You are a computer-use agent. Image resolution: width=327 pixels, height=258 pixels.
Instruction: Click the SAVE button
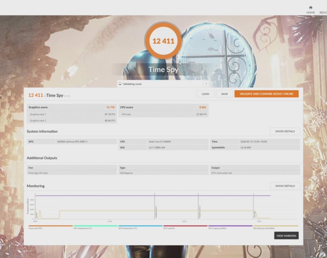(x=224, y=94)
